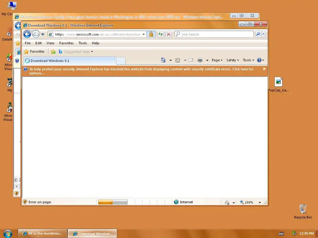This screenshot has height=238, width=318.
Task: Click the 100% zoom level button
Action: click(x=247, y=202)
